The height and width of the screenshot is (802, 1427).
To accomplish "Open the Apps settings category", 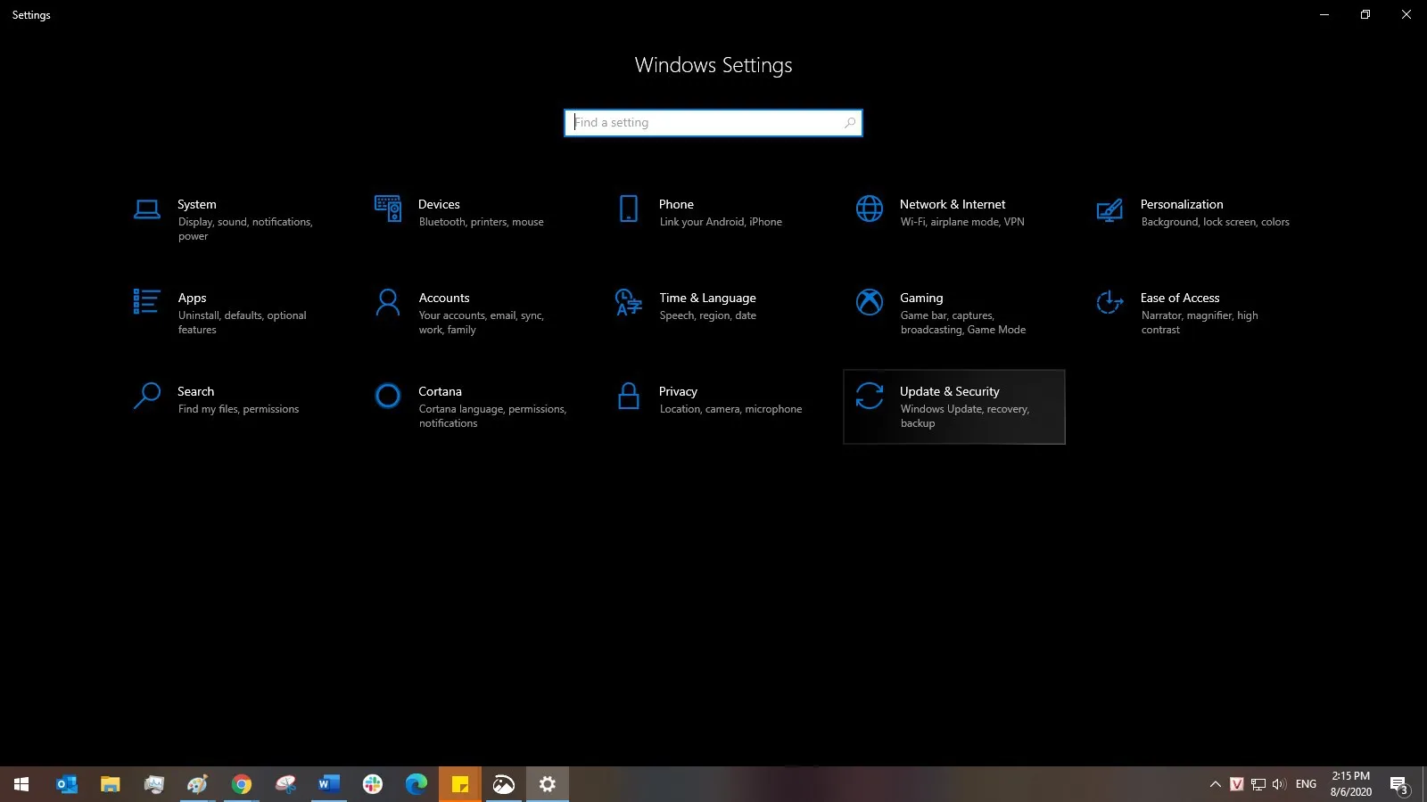I will pyautogui.click(x=232, y=313).
